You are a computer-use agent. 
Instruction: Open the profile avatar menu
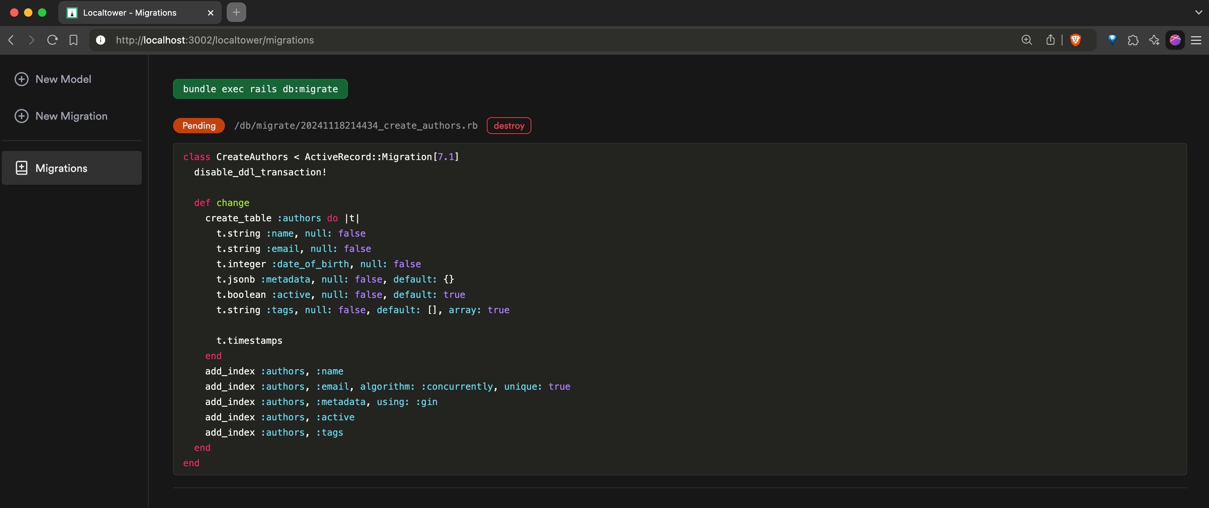(1175, 40)
